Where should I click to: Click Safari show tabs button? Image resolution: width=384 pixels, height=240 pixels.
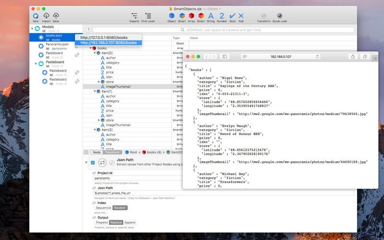coord(365,57)
